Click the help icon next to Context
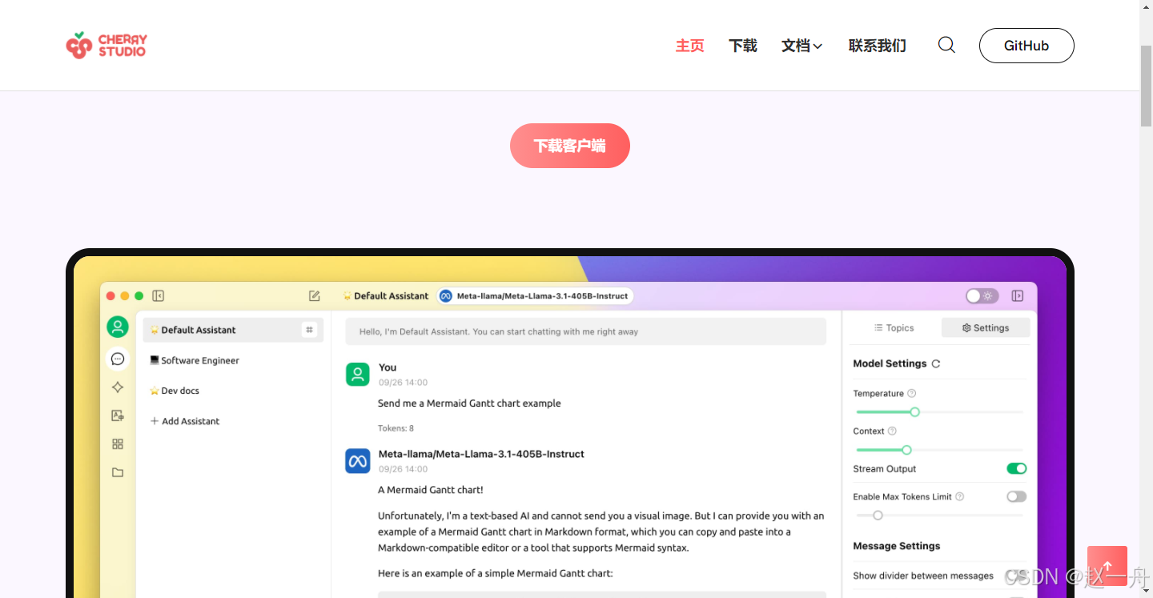The image size is (1153, 598). tap(892, 431)
